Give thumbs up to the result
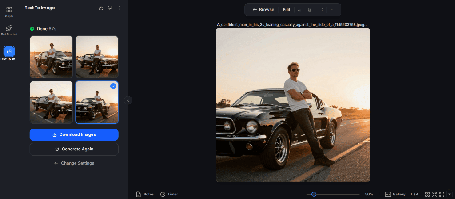Image resolution: width=455 pixels, height=199 pixels. pyautogui.click(x=101, y=8)
